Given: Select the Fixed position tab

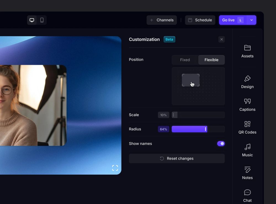Looking at the screenshot, I should tap(185, 60).
